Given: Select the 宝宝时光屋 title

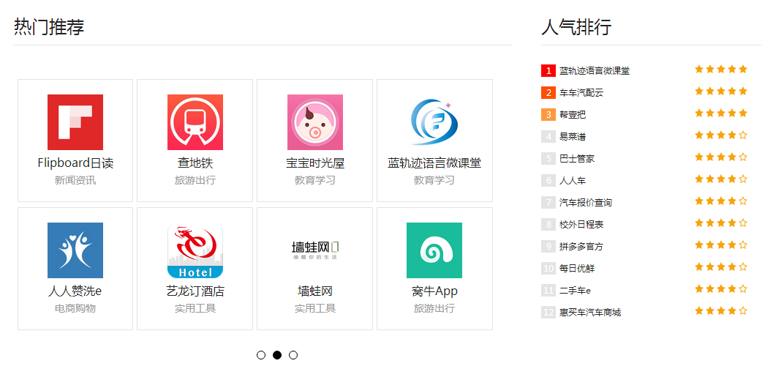Looking at the screenshot, I should point(315,163).
